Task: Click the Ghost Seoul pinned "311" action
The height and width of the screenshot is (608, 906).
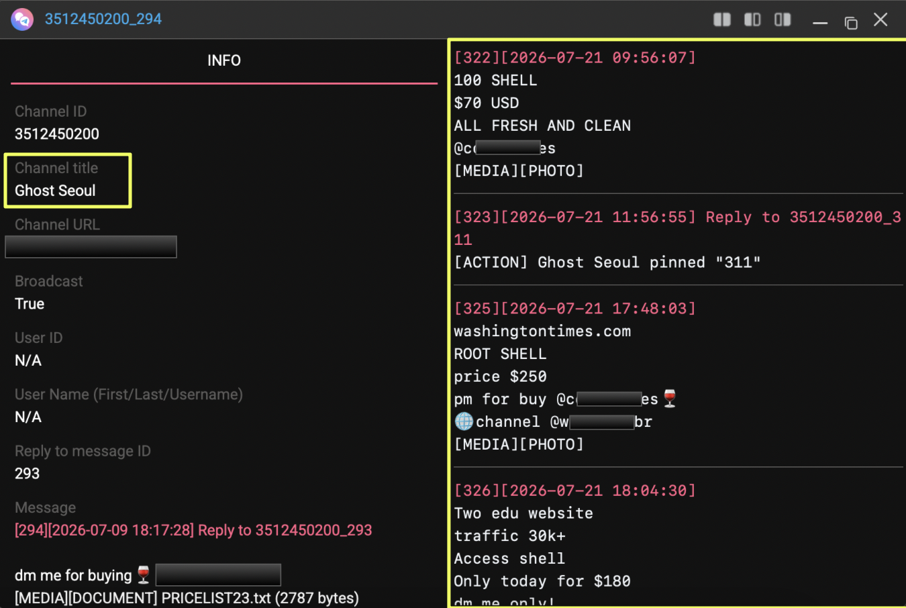Action: tap(607, 262)
